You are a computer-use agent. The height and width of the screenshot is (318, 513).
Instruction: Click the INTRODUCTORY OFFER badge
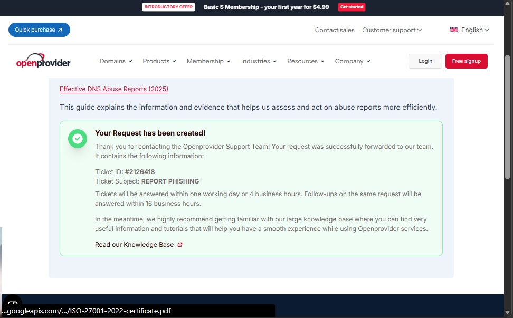(168, 7)
